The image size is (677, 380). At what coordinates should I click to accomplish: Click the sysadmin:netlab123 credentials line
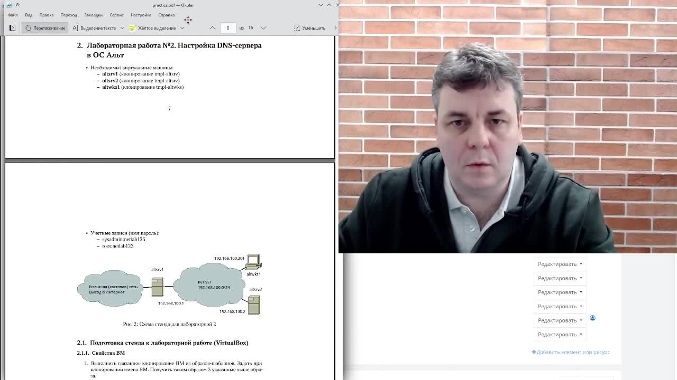click(x=123, y=239)
